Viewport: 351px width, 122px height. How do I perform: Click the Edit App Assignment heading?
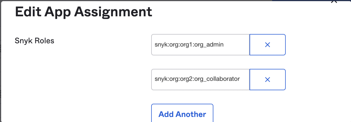pos(83,12)
